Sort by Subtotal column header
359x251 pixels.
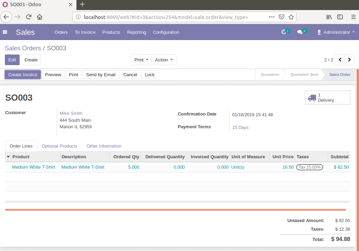[339, 157]
